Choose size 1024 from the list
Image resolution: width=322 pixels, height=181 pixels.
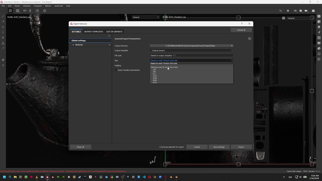click(155, 76)
